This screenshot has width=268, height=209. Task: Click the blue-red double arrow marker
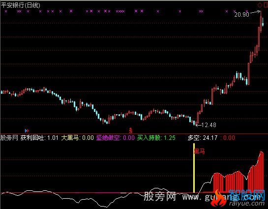pyautogui.click(x=27, y=131)
